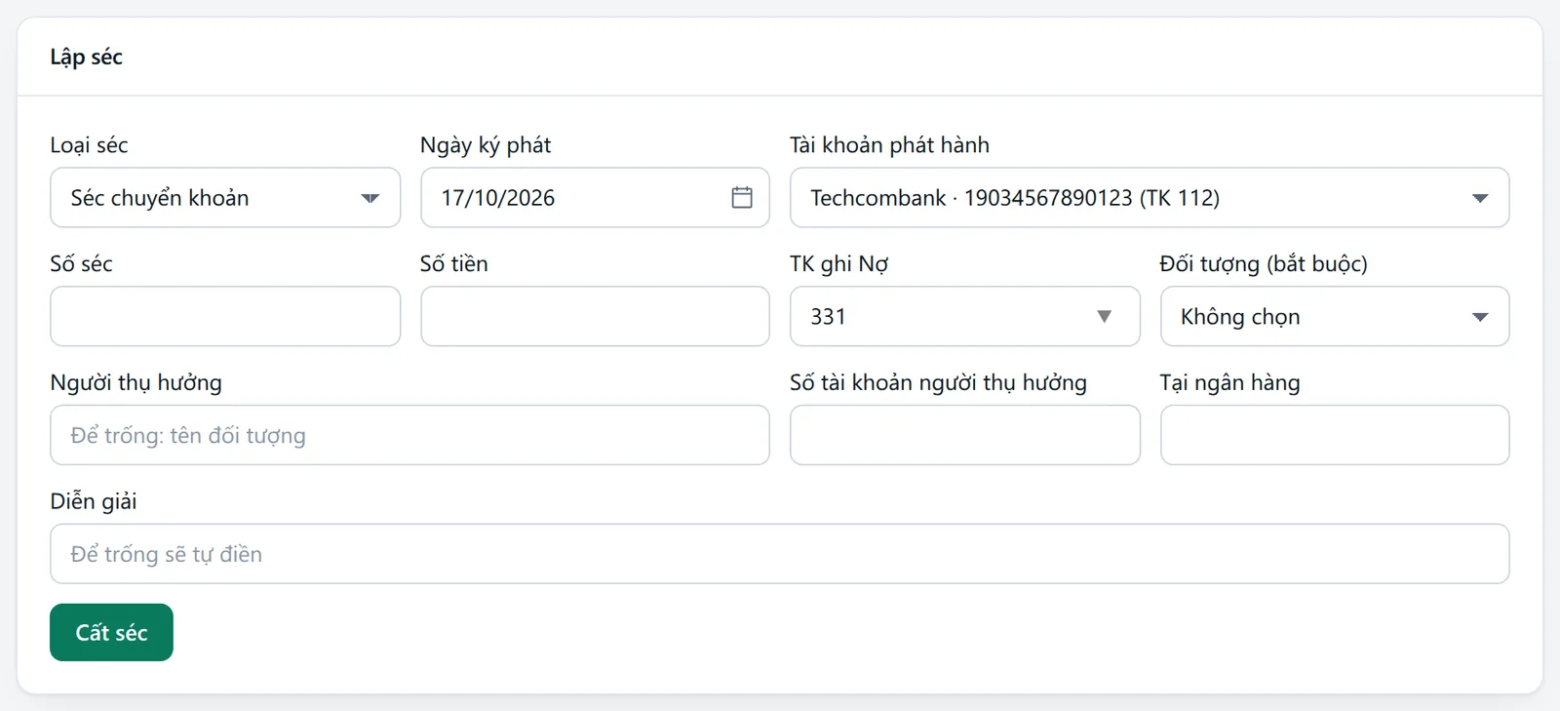Screen dimensions: 1560x711
Task: Open the calendar picker icon in Ngày ký phát
Action: 742,197
